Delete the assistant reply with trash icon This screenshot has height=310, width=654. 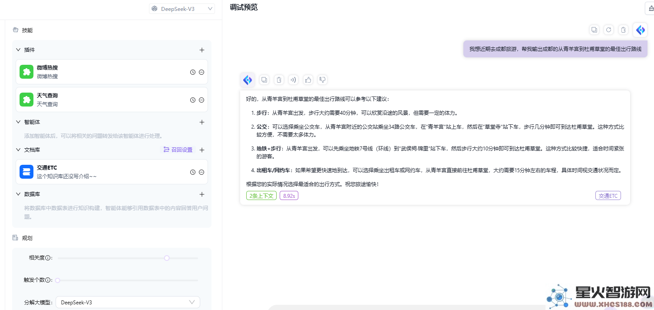click(x=279, y=80)
